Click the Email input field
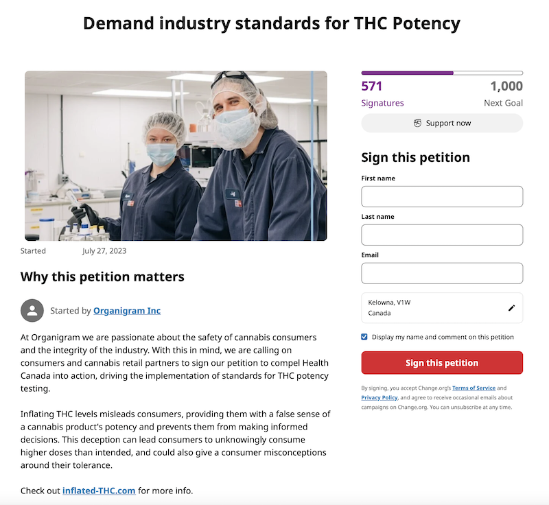The height and width of the screenshot is (505, 549). [442, 273]
